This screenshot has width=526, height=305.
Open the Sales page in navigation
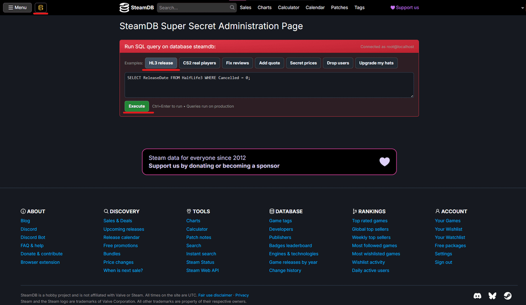pyautogui.click(x=245, y=8)
